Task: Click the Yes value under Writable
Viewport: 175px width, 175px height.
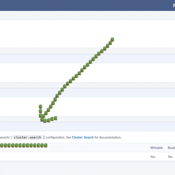Action: [x=153, y=157]
